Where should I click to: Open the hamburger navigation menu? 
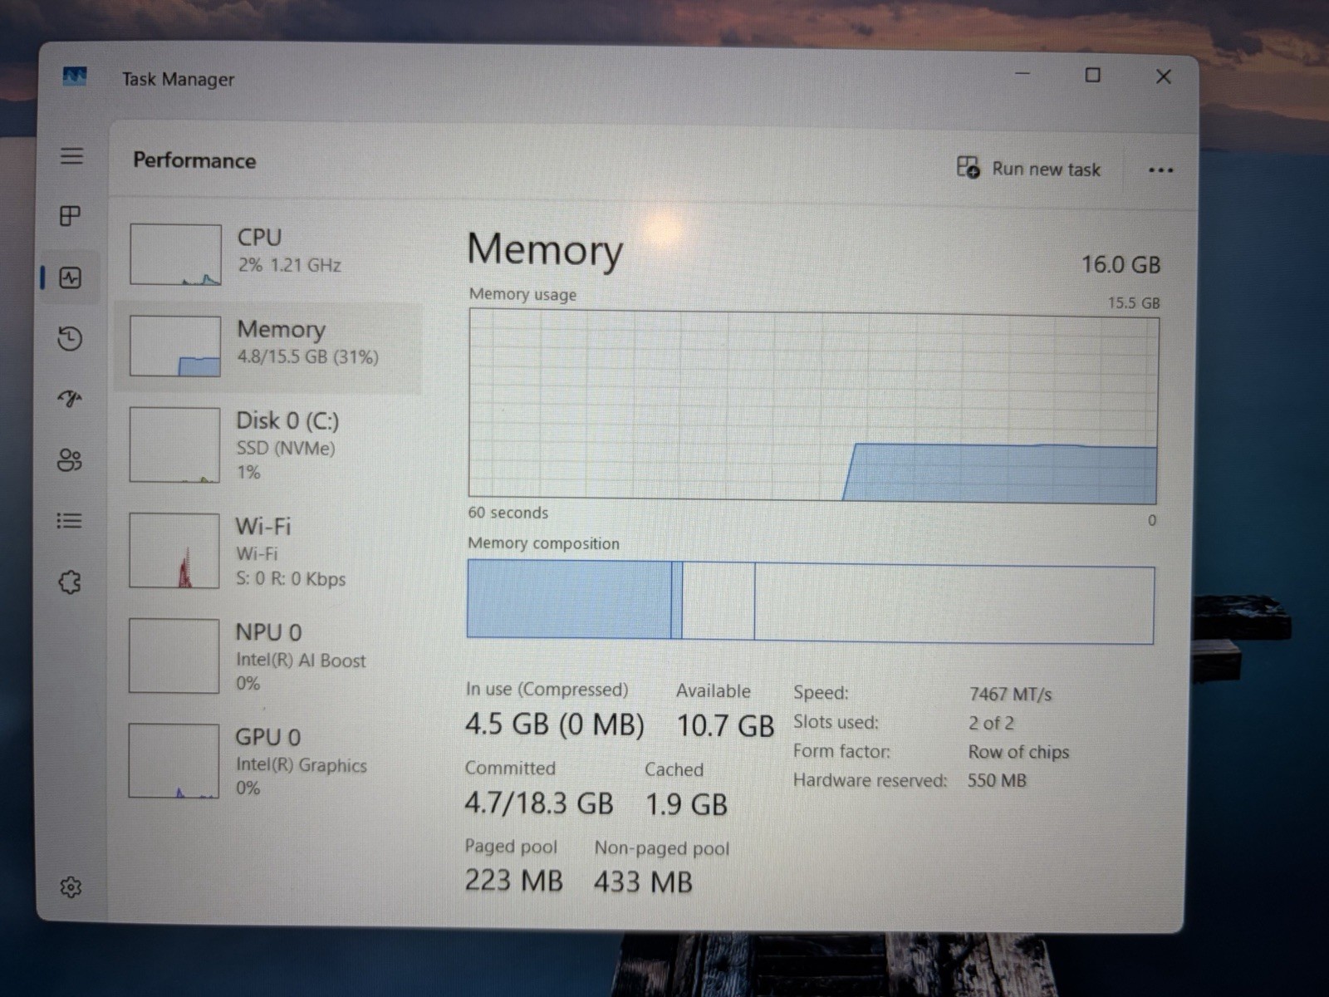[x=71, y=156]
